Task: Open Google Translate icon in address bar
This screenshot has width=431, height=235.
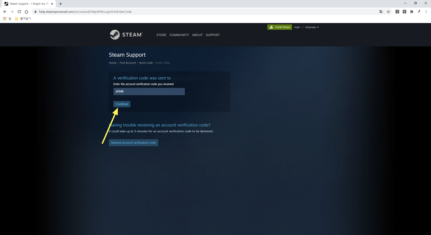Action: coord(381,12)
